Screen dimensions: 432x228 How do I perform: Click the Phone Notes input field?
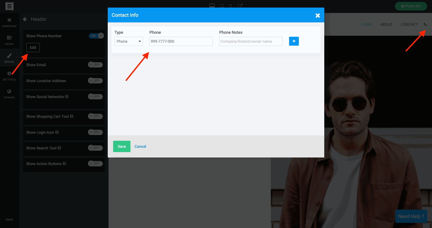(251, 41)
